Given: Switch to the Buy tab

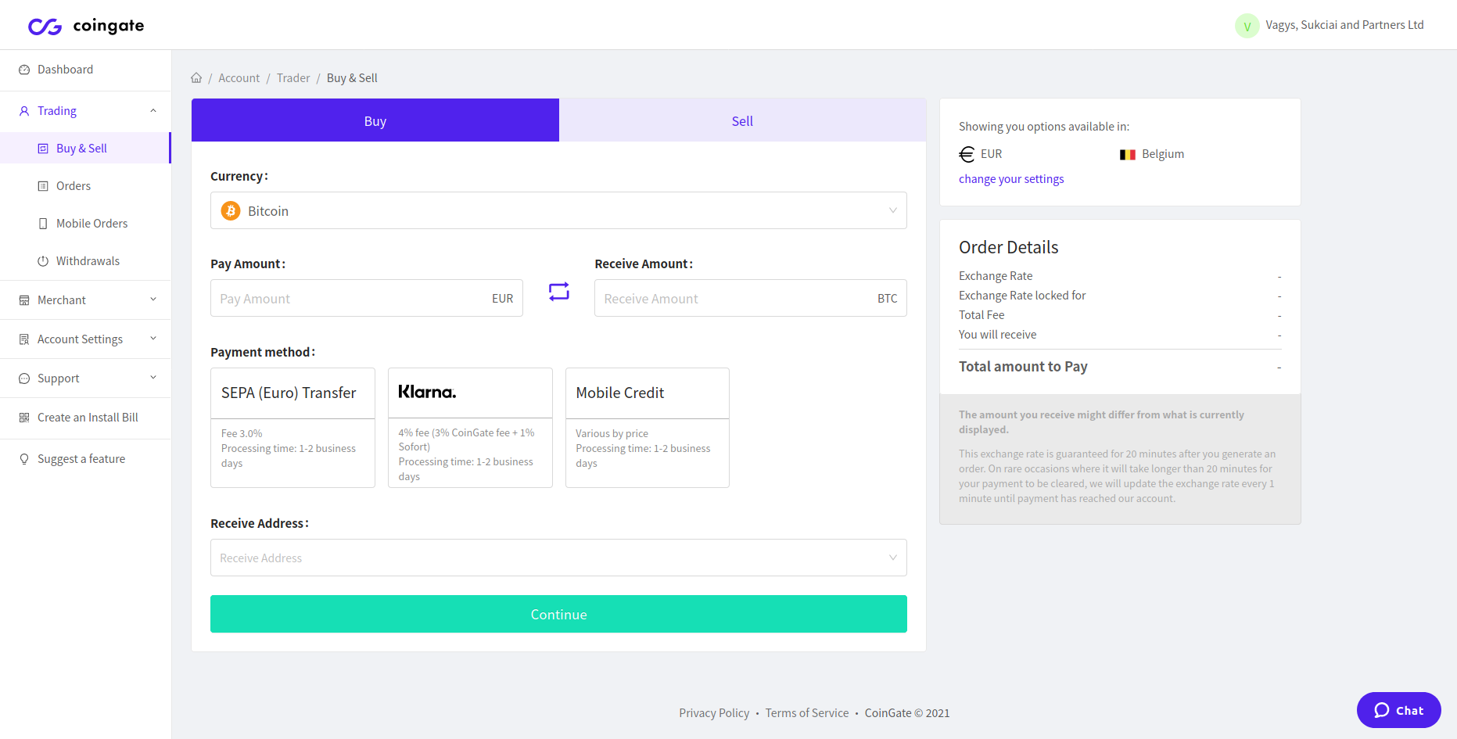Looking at the screenshot, I should coord(375,120).
